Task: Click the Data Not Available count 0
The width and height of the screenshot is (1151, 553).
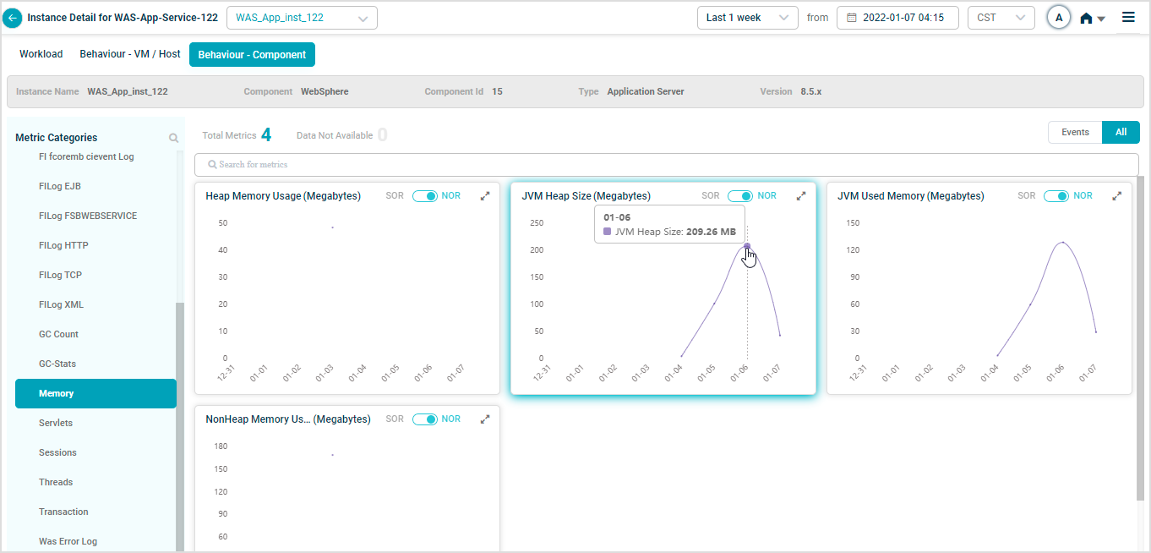Action: coord(382,134)
